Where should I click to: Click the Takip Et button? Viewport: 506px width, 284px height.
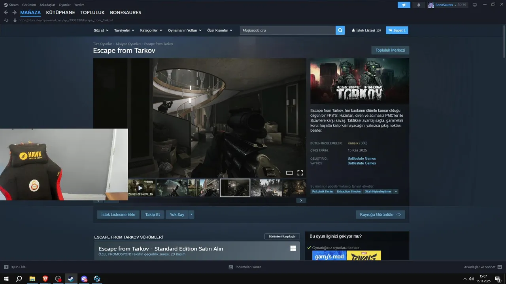[153, 215]
